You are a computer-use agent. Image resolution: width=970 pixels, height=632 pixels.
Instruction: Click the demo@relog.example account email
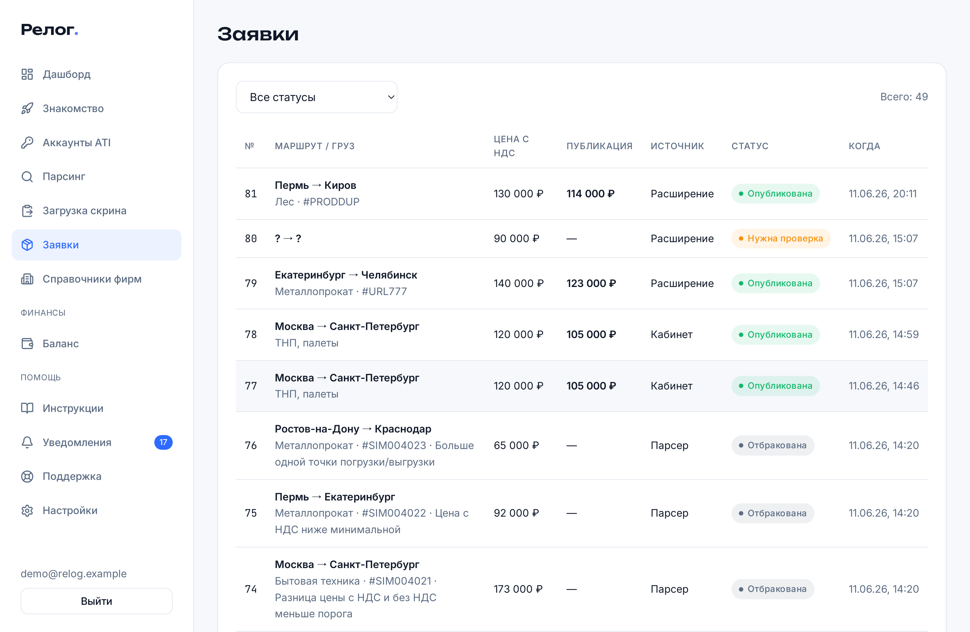tap(74, 574)
